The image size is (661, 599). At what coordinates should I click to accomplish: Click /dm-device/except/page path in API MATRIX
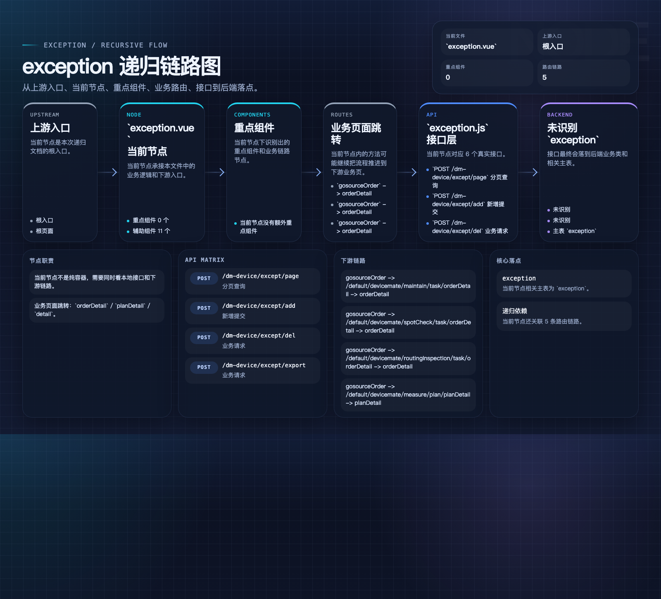pos(261,276)
